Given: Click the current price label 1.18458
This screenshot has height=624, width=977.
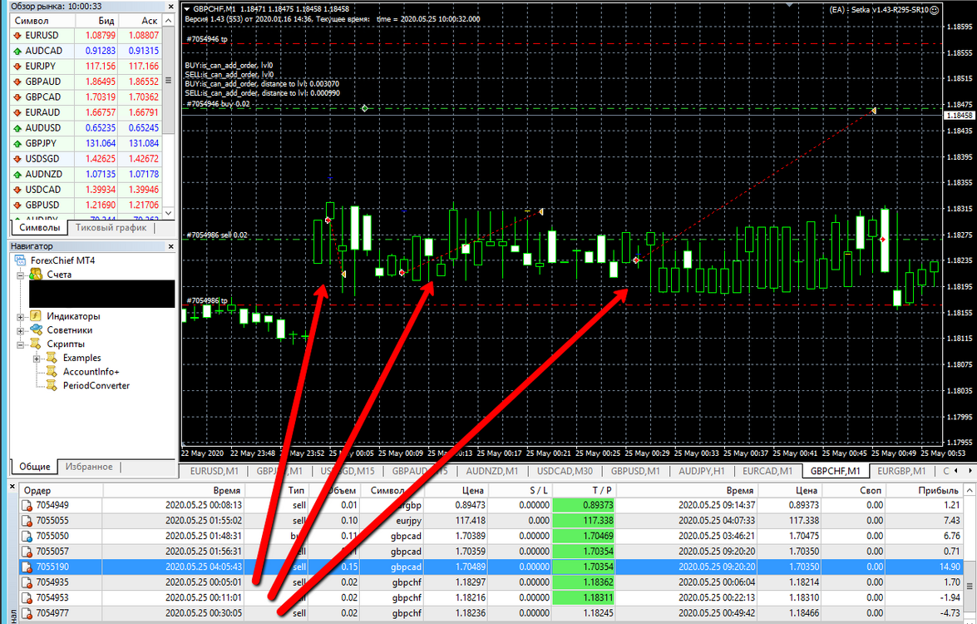Looking at the screenshot, I should 960,116.
